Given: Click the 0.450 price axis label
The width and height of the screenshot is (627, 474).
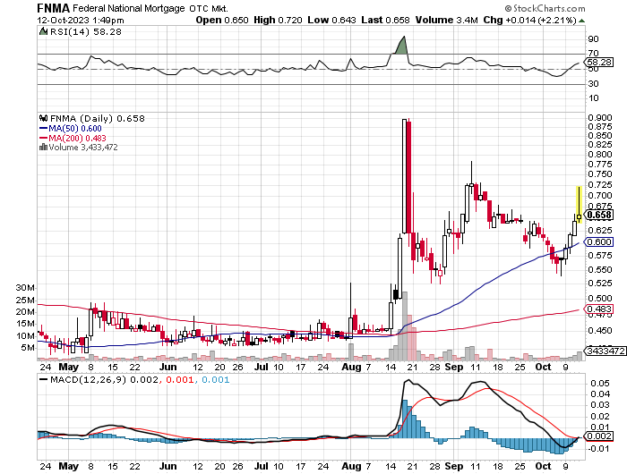Looking at the screenshot, I should [600, 331].
